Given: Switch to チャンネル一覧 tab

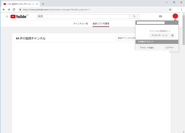Looking at the screenshot, I should click(81, 24).
